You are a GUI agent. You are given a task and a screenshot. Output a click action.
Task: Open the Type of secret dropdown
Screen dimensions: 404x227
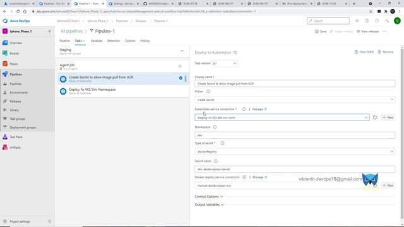(x=295, y=151)
